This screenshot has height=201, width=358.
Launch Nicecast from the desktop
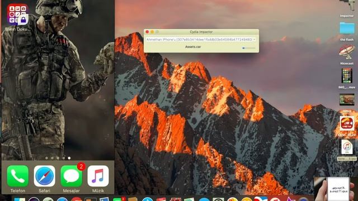click(x=347, y=52)
